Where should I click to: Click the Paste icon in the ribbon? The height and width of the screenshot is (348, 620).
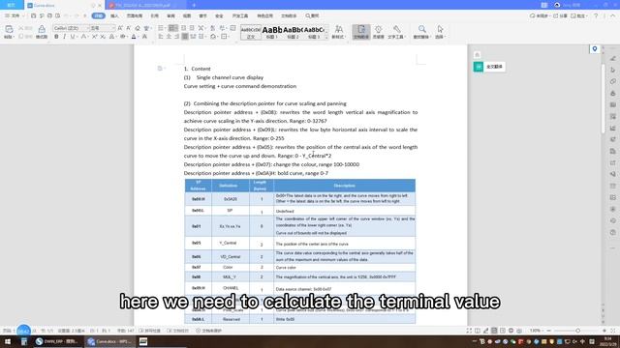pyautogui.click(x=9, y=30)
